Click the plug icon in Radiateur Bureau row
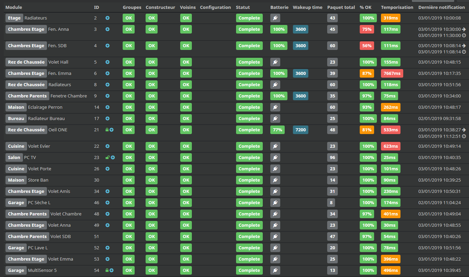The height and width of the screenshot is (277, 469). [275, 119]
